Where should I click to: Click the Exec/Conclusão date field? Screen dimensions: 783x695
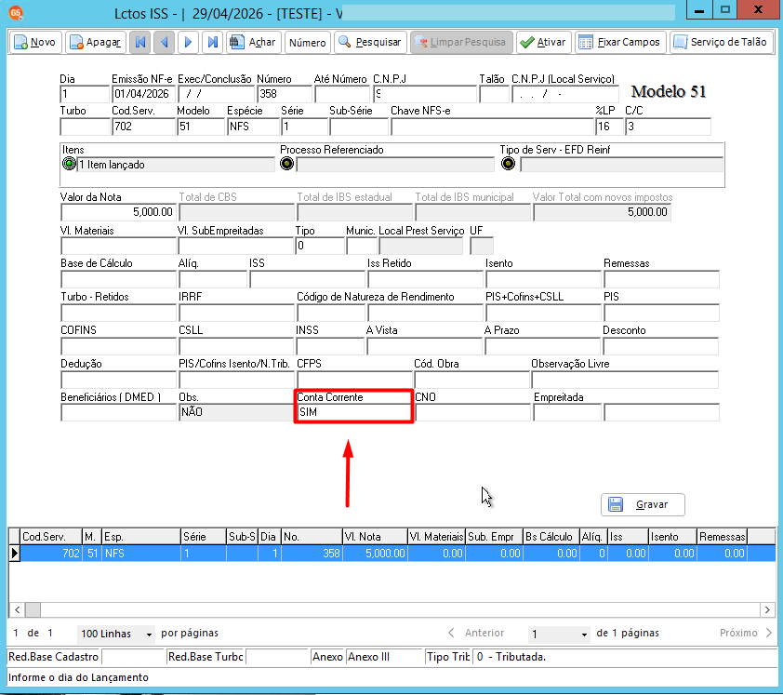point(217,94)
